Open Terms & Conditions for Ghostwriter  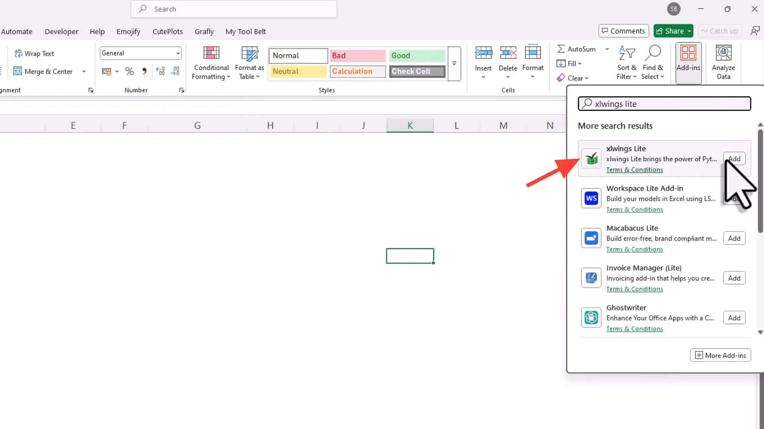(x=634, y=329)
